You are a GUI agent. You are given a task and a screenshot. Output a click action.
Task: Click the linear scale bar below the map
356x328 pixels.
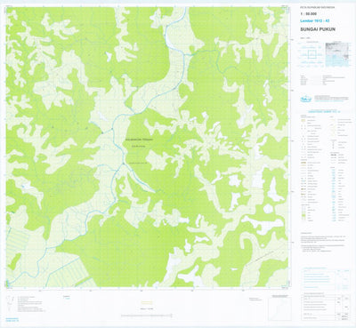[x=147, y=316]
